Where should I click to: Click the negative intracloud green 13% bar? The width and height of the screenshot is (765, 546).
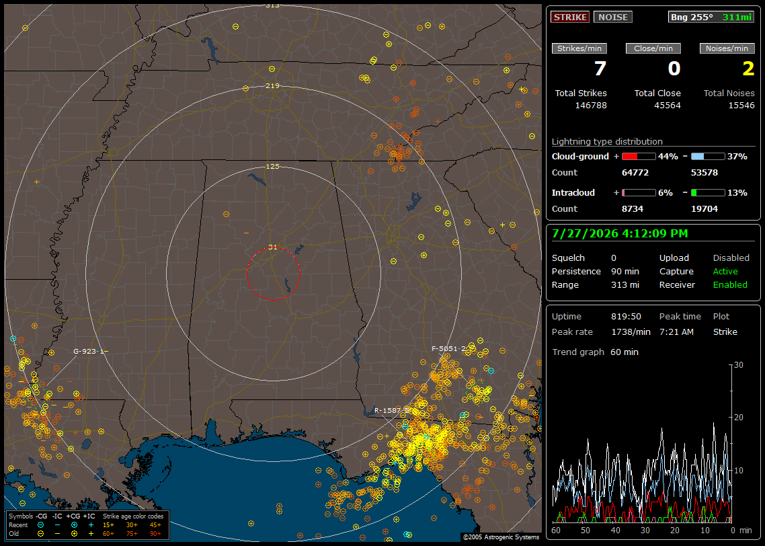click(x=708, y=193)
